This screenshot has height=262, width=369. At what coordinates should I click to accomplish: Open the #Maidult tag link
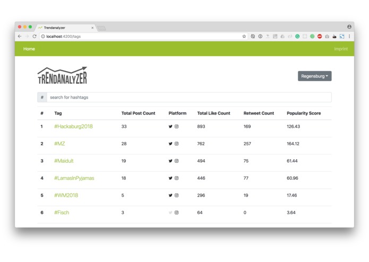(64, 161)
